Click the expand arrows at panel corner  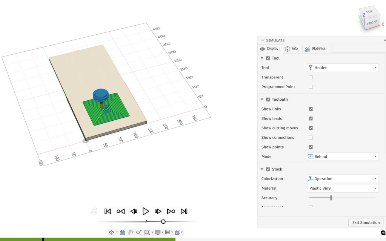(385, 40)
